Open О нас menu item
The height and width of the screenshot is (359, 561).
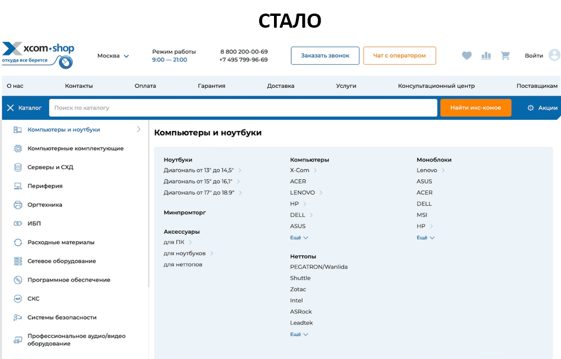point(15,85)
